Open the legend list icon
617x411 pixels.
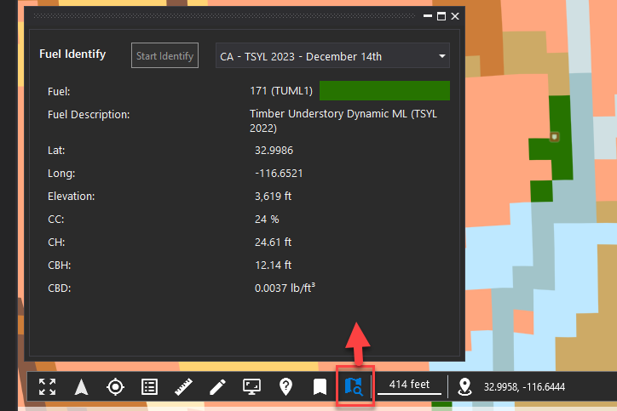[x=149, y=387]
